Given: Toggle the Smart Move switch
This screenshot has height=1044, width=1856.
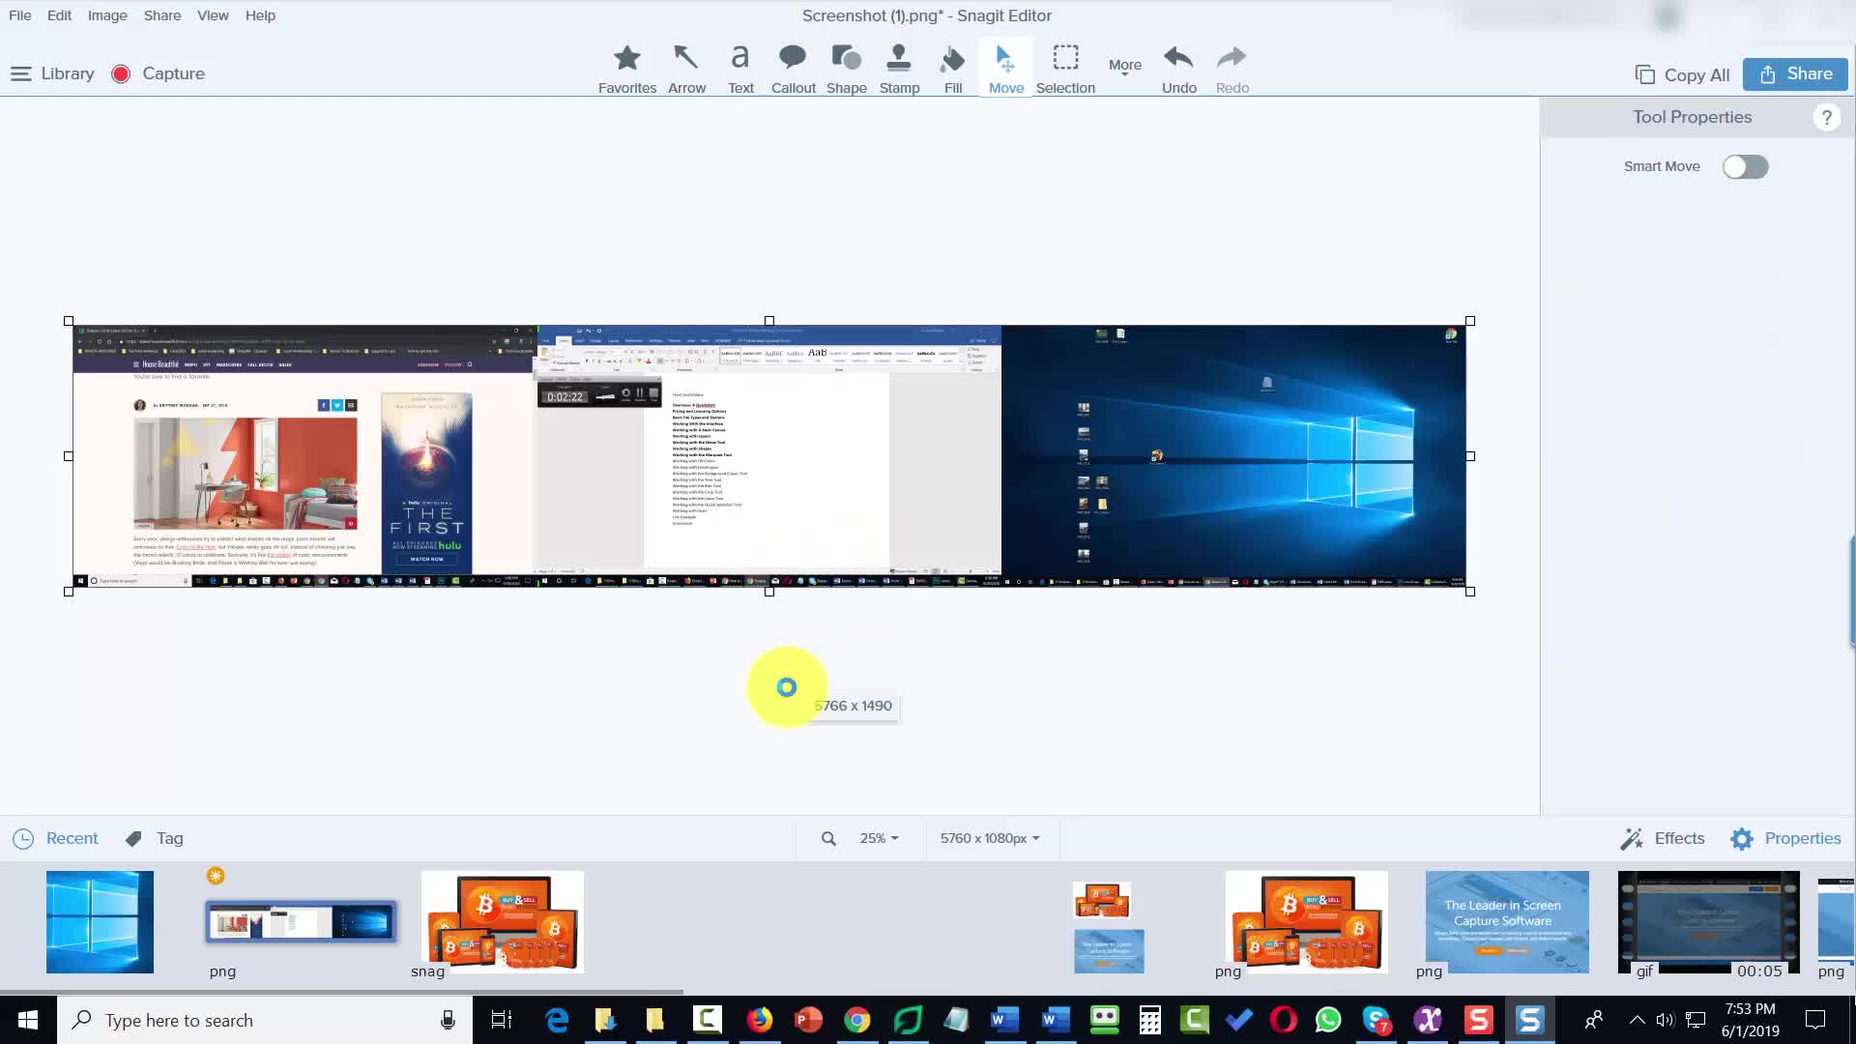Looking at the screenshot, I should pyautogui.click(x=1745, y=166).
